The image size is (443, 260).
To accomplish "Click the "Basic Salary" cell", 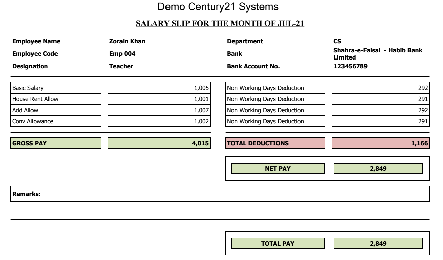I will [56, 88].
